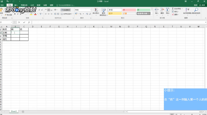The height and width of the screenshot is (115, 207).
Task: Click the increase decimal icon
Action: tap(87, 14)
